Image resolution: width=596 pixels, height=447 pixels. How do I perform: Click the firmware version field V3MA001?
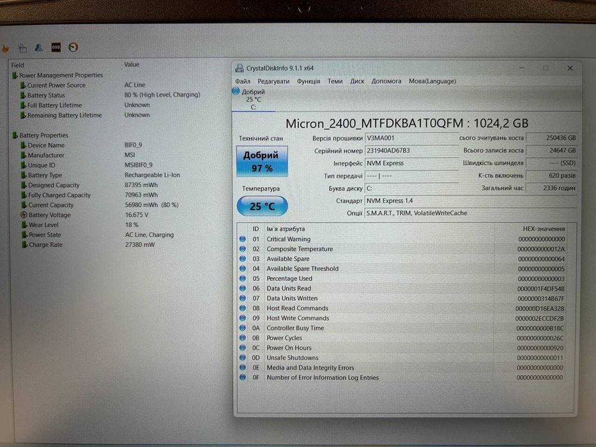pos(411,138)
